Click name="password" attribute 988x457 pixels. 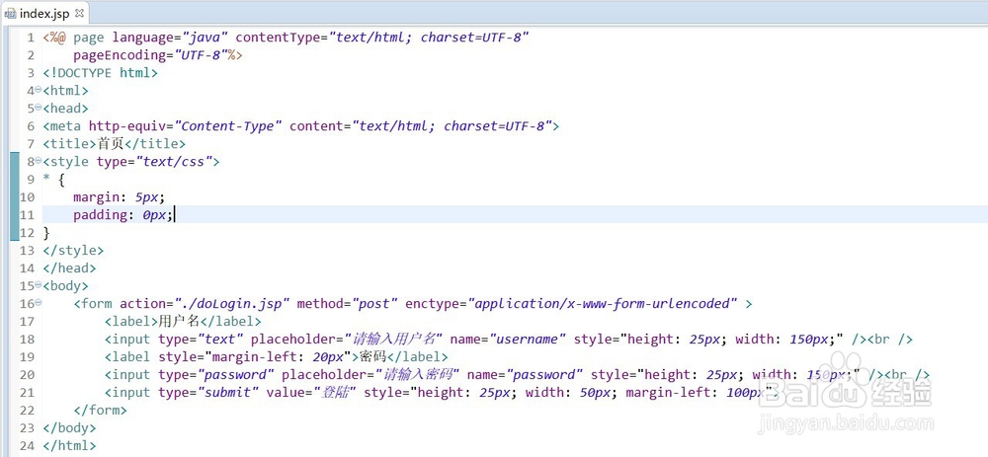point(525,374)
